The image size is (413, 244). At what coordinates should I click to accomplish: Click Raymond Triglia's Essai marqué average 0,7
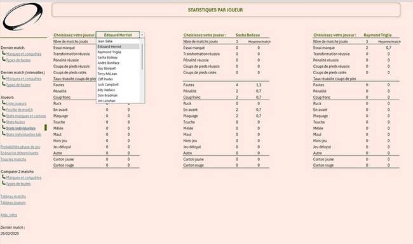point(388,48)
